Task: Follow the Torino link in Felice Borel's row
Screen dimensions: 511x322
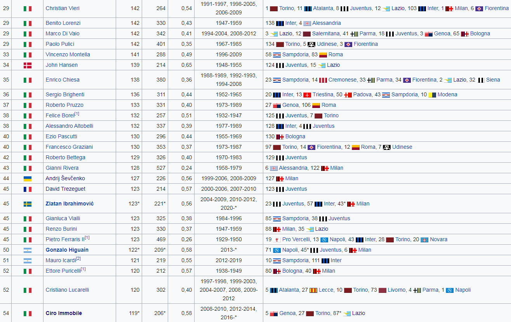Action: tap(331, 116)
